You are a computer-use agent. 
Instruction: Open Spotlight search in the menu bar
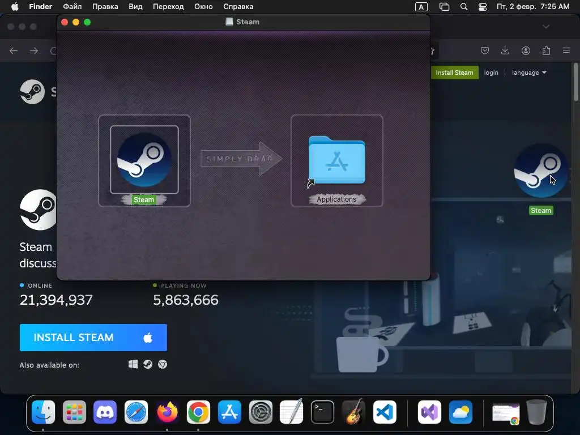pyautogui.click(x=464, y=7)
